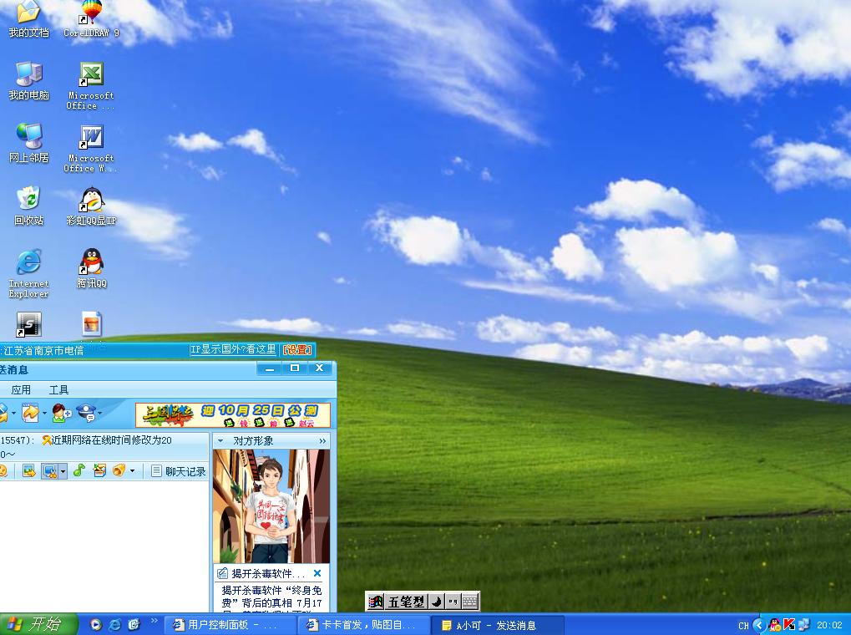Expand the quick launch overflow chevron
This screenshot has height=635, width=851.
[154, 620]
